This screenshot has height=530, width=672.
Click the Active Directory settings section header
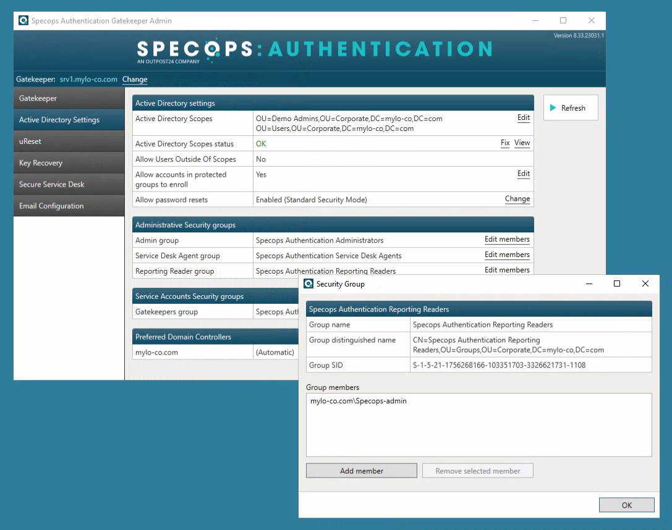point(333,103)
